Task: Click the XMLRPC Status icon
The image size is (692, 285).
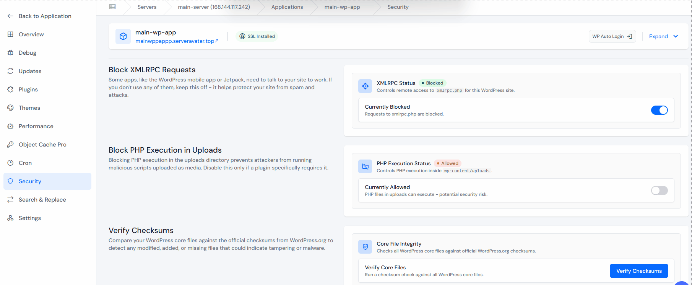Action: point(365,86)
